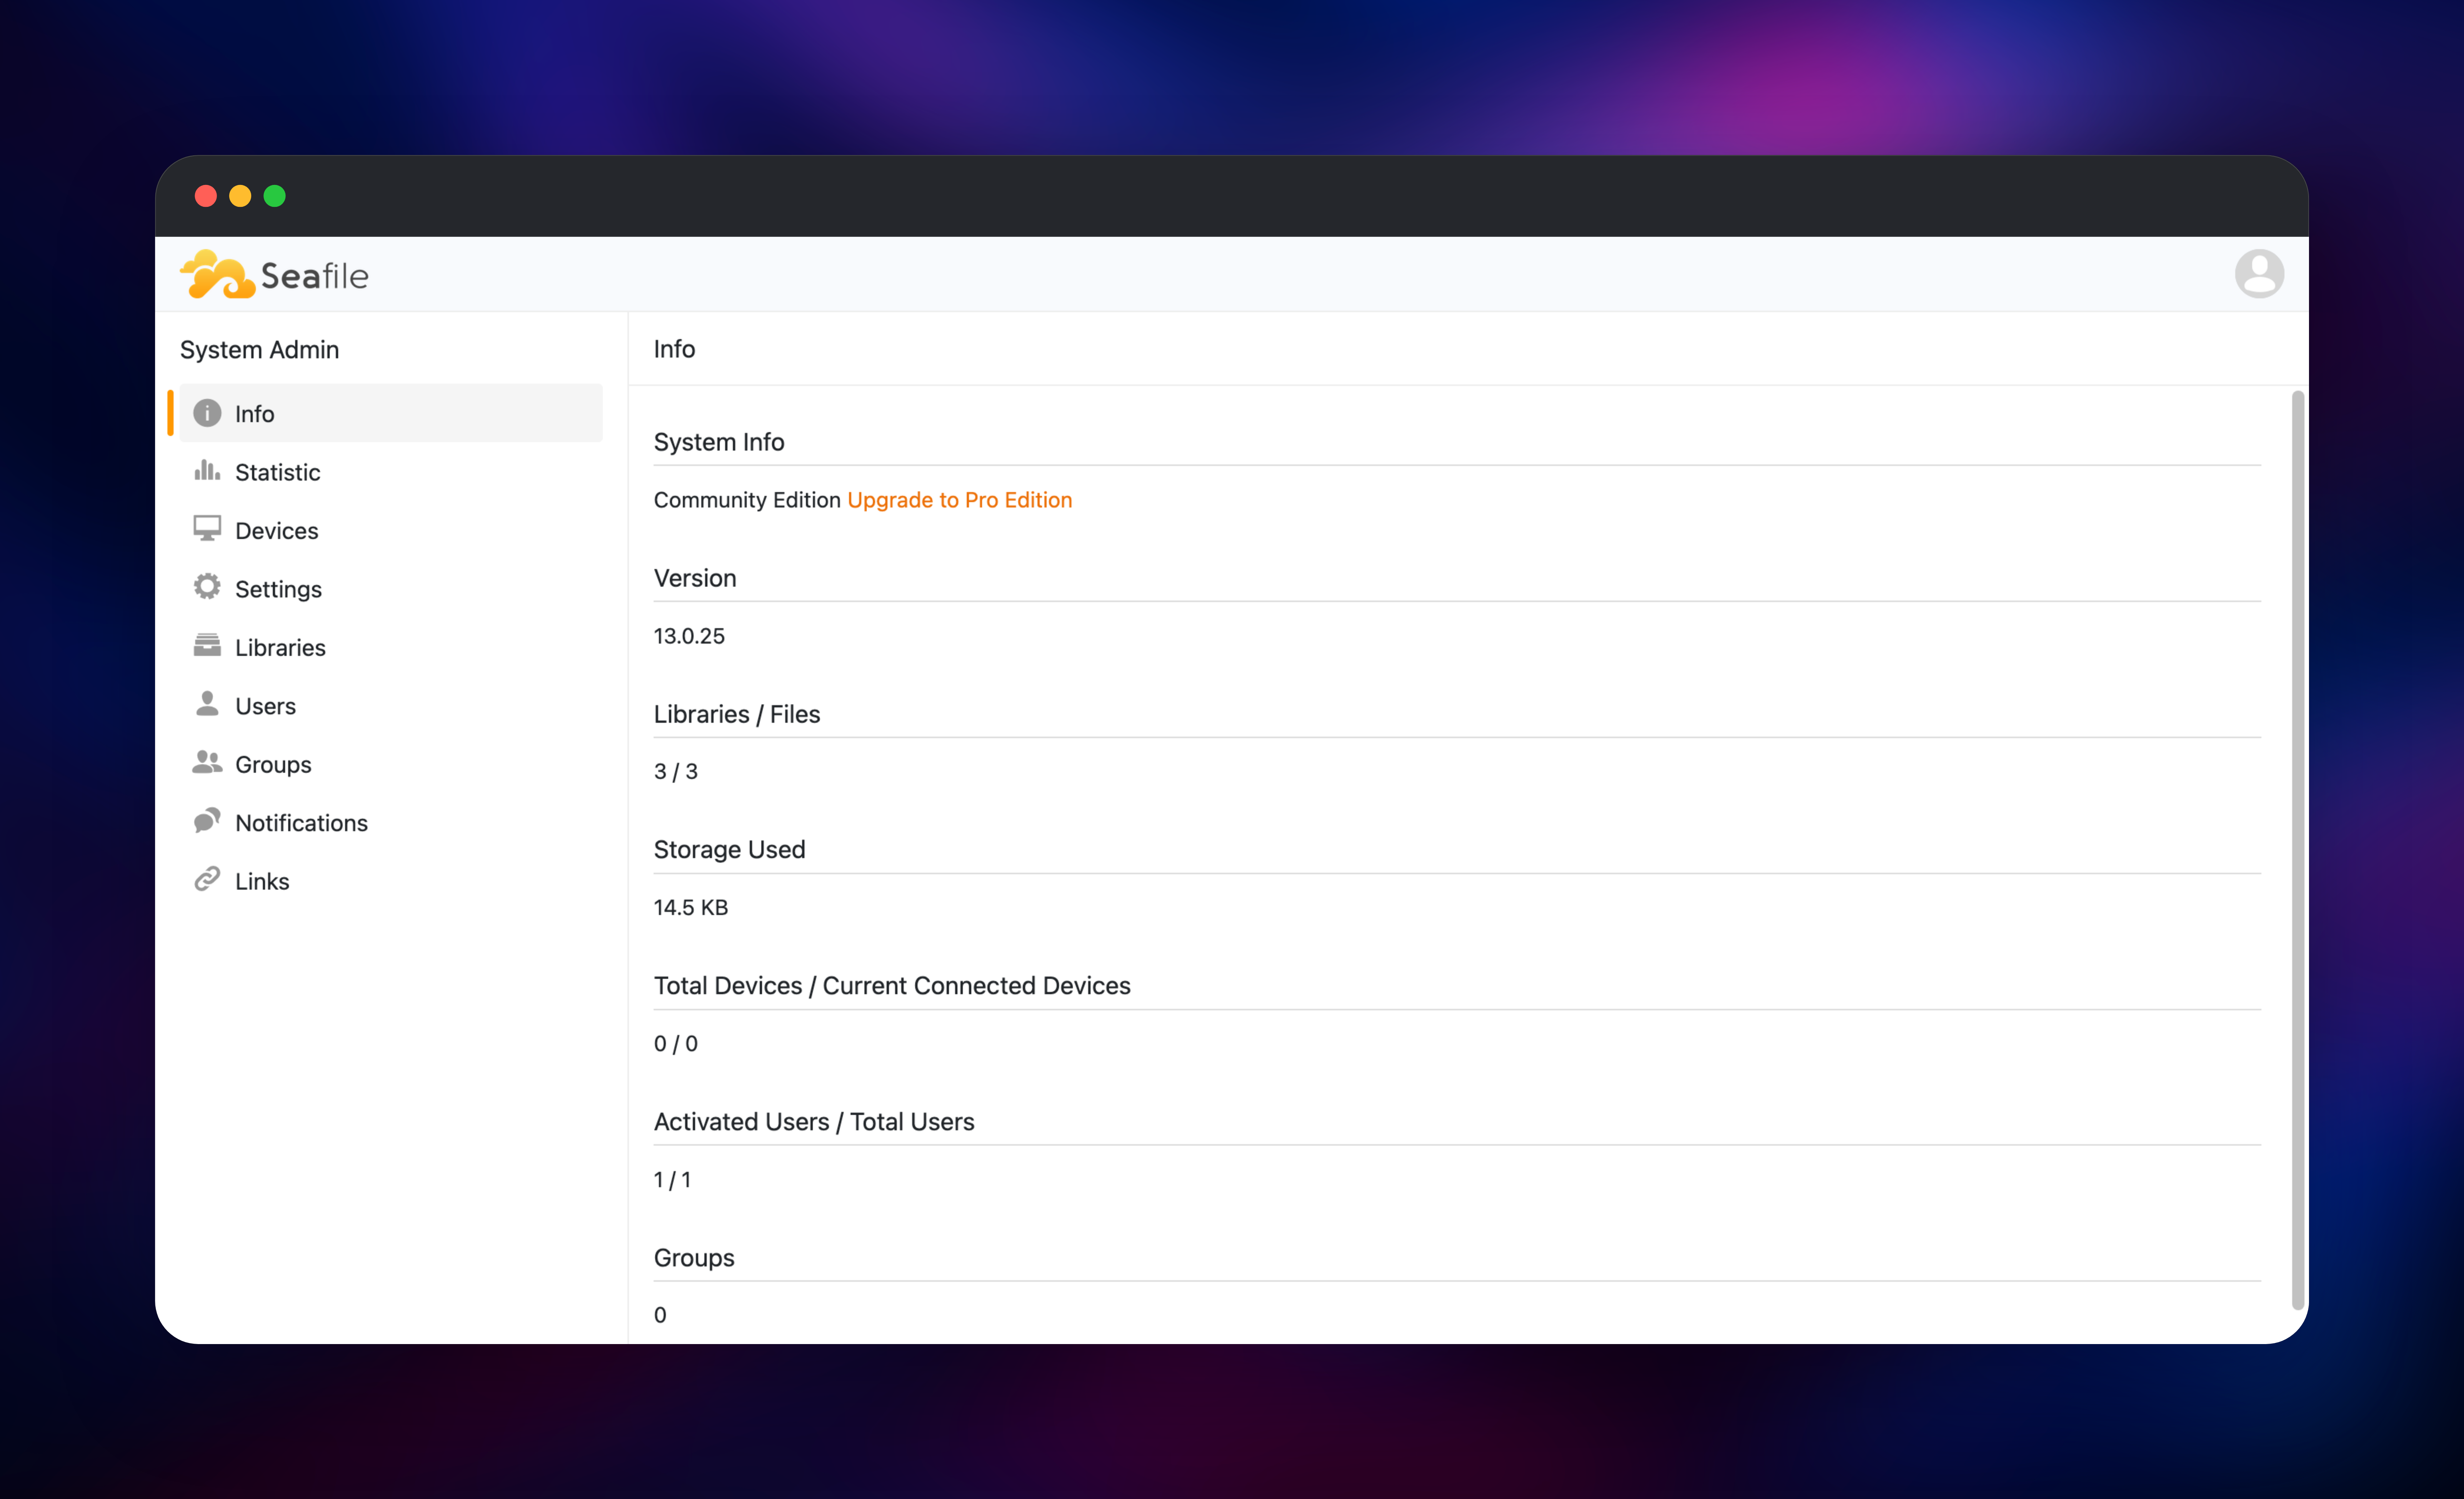Open the user avatar menu

[2259, 274]
